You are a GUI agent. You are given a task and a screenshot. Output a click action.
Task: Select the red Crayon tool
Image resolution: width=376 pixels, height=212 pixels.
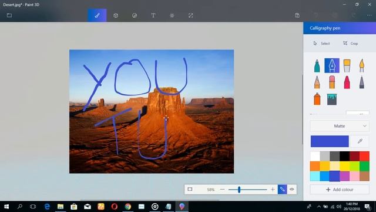click(x=347, y=82)
